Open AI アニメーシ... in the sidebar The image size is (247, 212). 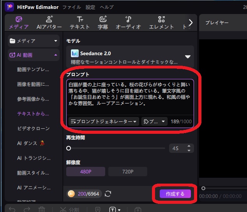[x=34, y=187]
